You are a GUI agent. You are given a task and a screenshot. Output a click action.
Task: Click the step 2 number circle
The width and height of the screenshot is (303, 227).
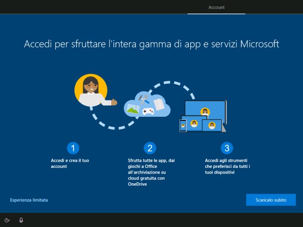(x=150, y=148)
